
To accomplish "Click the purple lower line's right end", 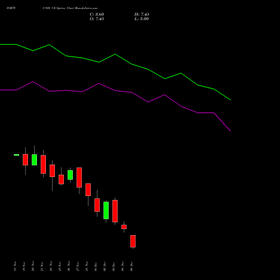I will (x=230, y=131).
